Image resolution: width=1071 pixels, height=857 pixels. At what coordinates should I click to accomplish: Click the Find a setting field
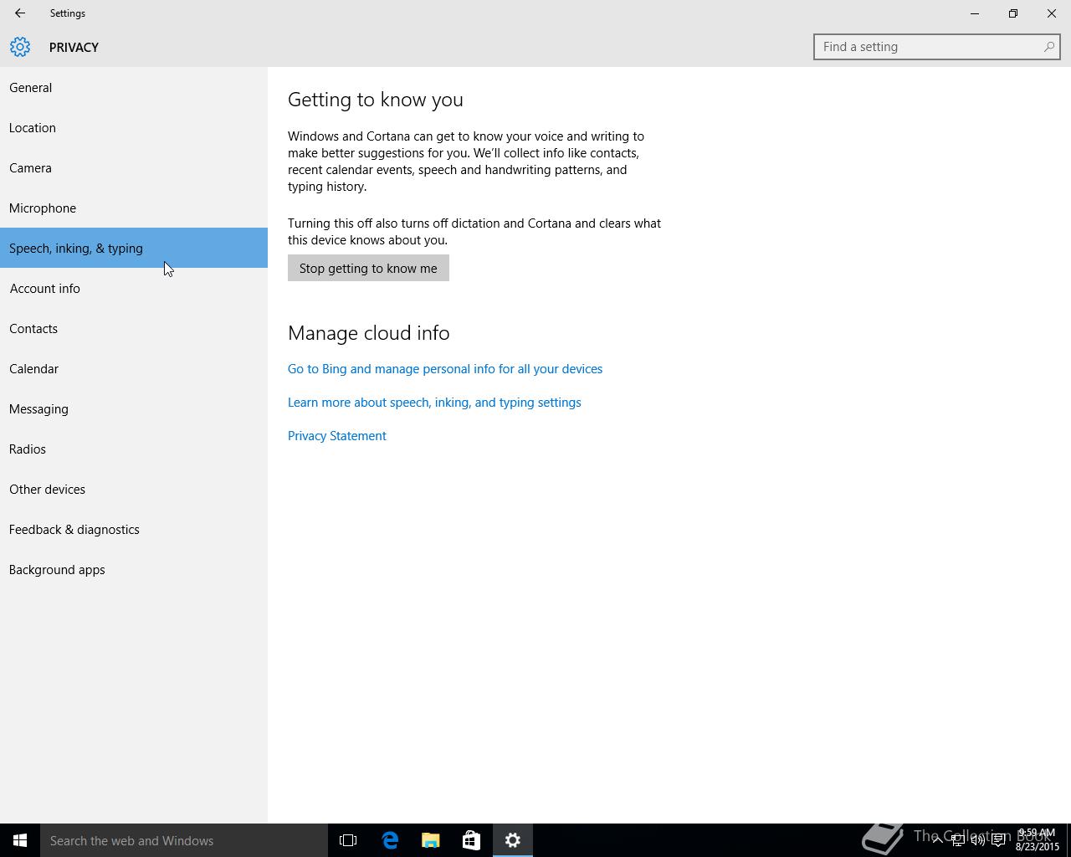(936, 47)
